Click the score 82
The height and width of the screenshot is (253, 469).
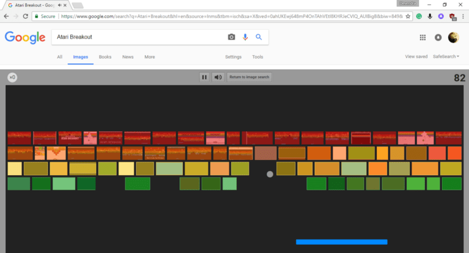click(460, 78)
